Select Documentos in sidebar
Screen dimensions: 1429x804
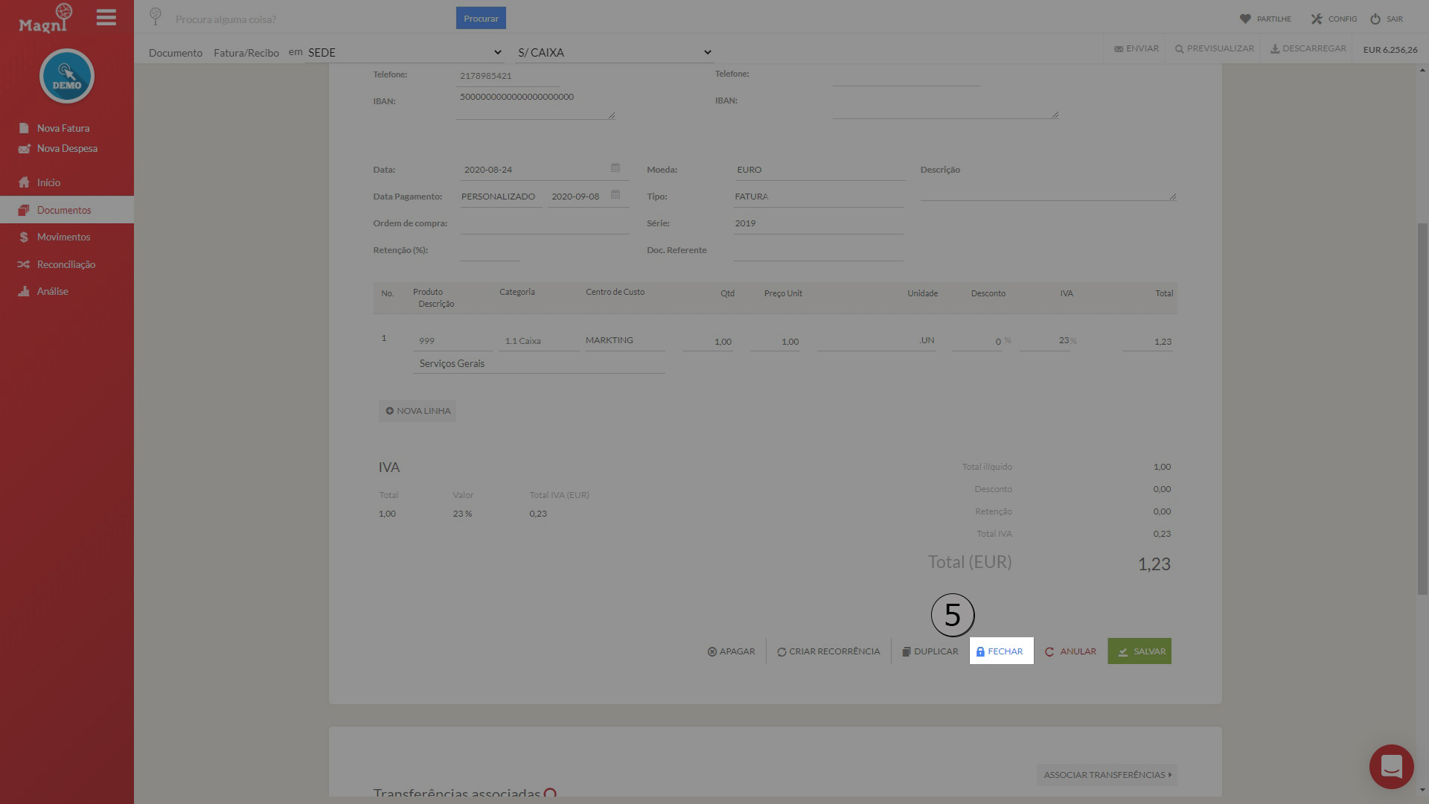pos(67,210)
